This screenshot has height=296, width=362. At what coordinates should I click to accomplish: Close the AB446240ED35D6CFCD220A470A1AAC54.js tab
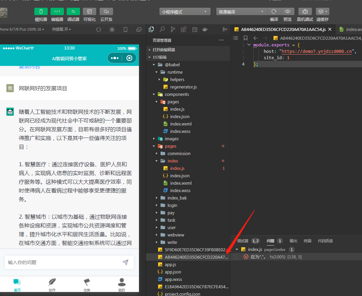pos(330,29)
